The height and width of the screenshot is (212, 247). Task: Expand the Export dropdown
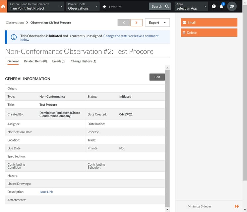(157, 23)
